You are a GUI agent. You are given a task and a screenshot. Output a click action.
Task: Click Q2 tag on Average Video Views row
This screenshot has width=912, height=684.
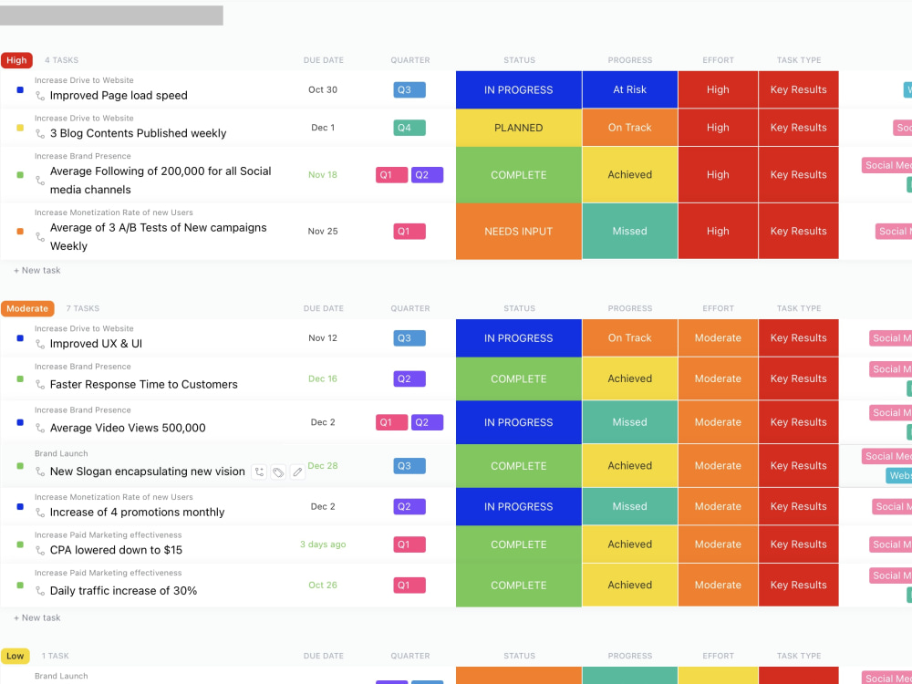click(427, 422)
